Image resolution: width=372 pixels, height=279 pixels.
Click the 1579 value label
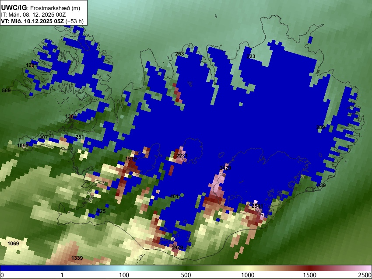click(x=131, y=159)
